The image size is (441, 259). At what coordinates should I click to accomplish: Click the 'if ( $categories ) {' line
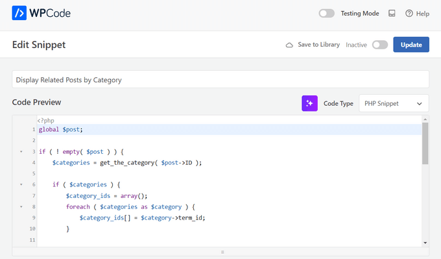coord(86,185)
